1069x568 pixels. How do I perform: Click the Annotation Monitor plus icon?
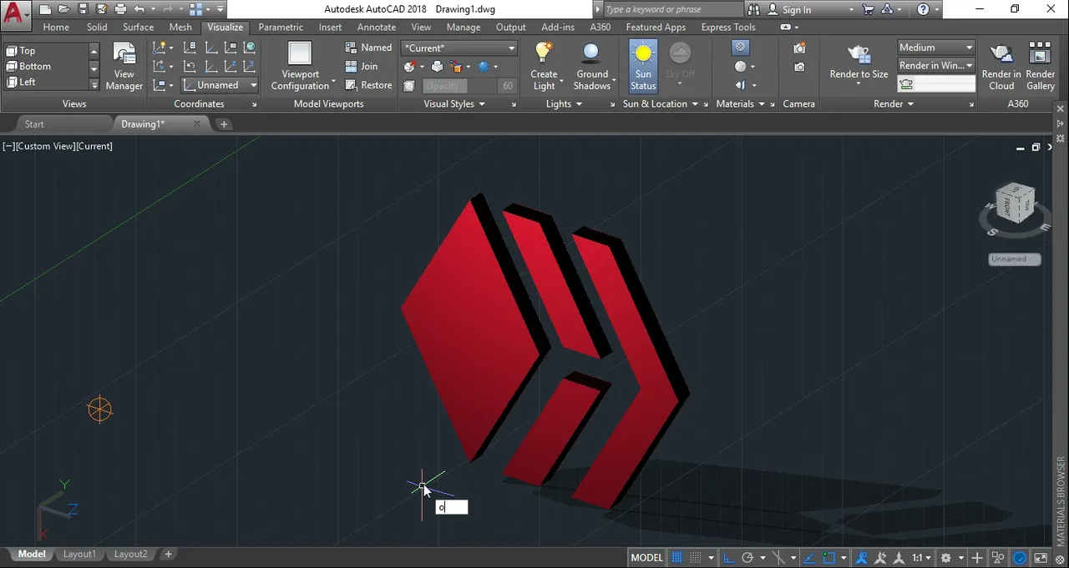tap(977, 558)
